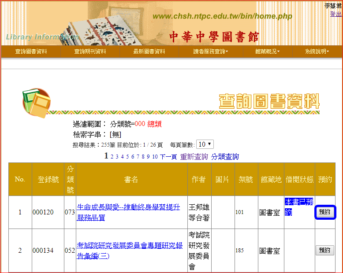This screenshot has height=273, width=343.
Task: Open the 分類查詢 link
Action: (x=225, y=157)
